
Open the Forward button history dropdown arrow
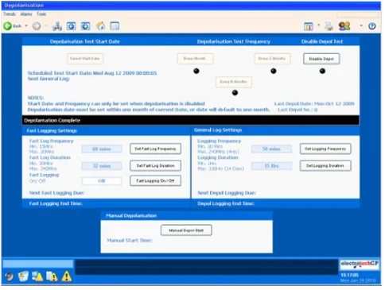pos(46,26)
